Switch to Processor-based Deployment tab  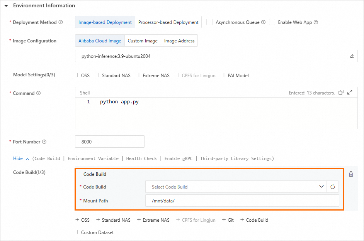168,22
